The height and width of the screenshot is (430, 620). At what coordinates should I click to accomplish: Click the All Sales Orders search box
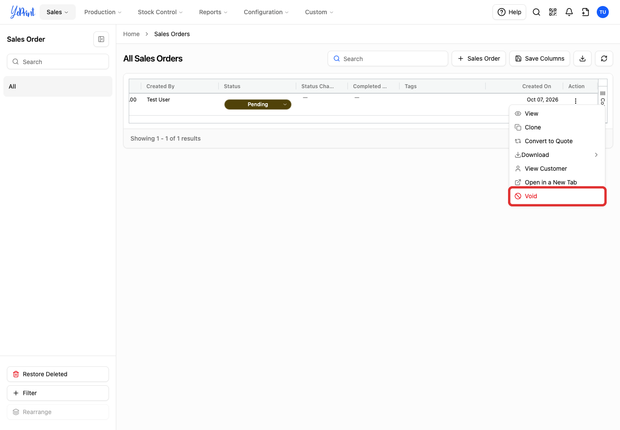pyautogui.click(x=388, y=58)
